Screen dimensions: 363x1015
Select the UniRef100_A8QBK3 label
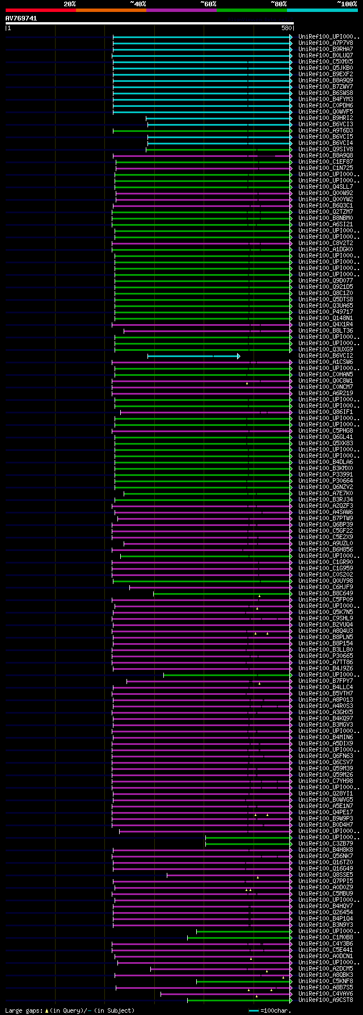pyautogui.click(x=326, y=975)
